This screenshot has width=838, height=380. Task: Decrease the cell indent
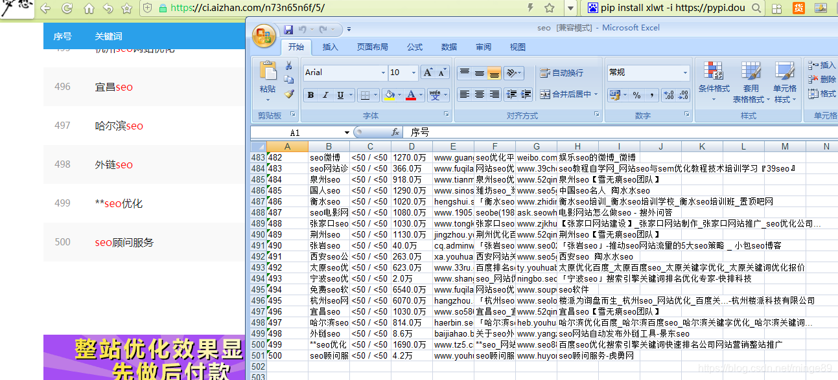click(x=511, y=95)
